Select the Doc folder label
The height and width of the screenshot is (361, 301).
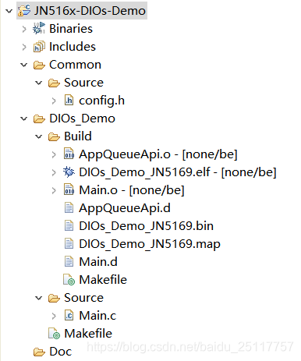tap(61, 352)
